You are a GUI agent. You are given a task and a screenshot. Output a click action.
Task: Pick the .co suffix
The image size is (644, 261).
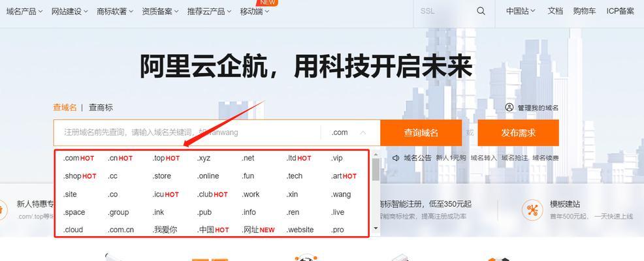click(112, 194)
